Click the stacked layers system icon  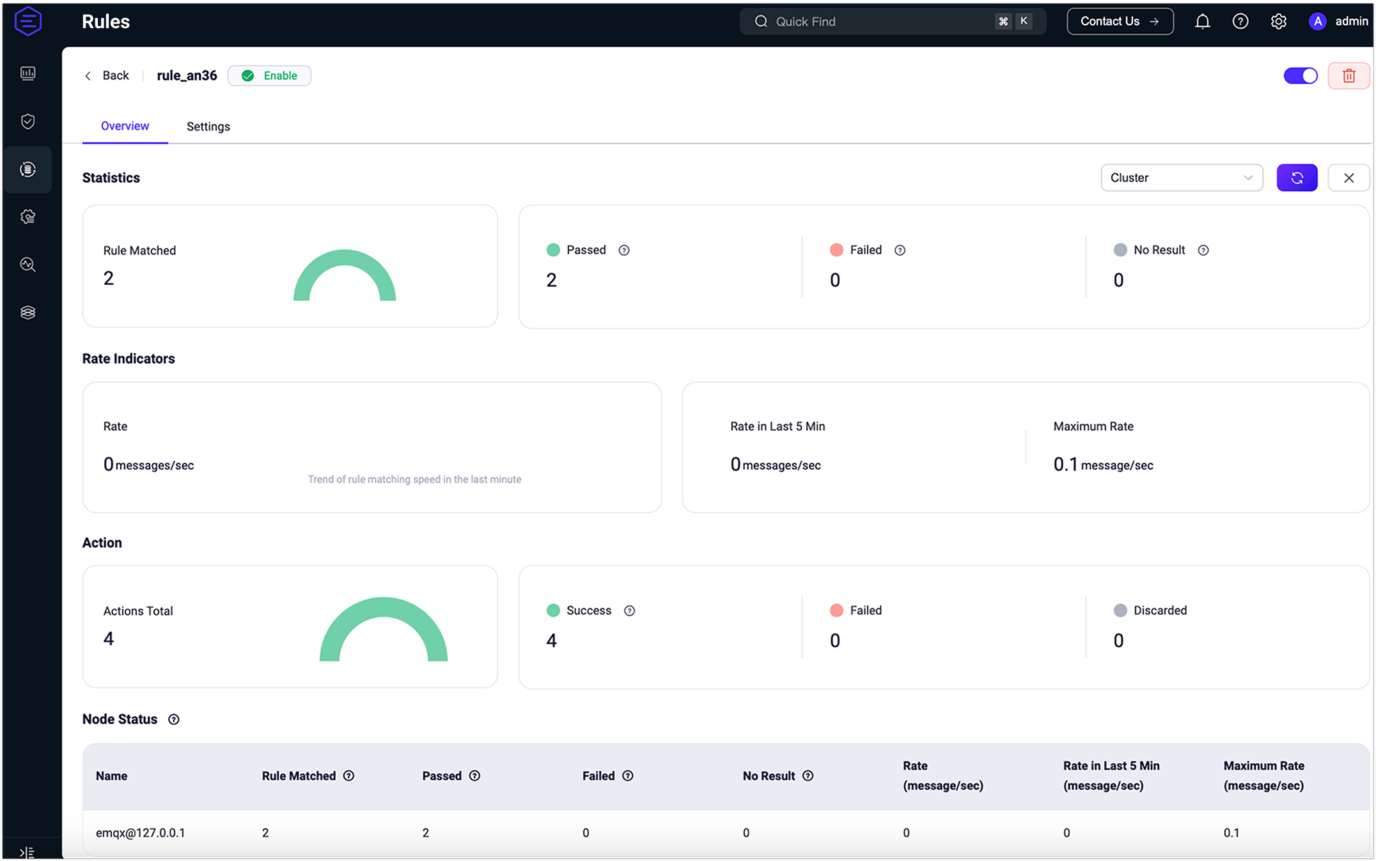pyautogui.click(x=27, y=313)
